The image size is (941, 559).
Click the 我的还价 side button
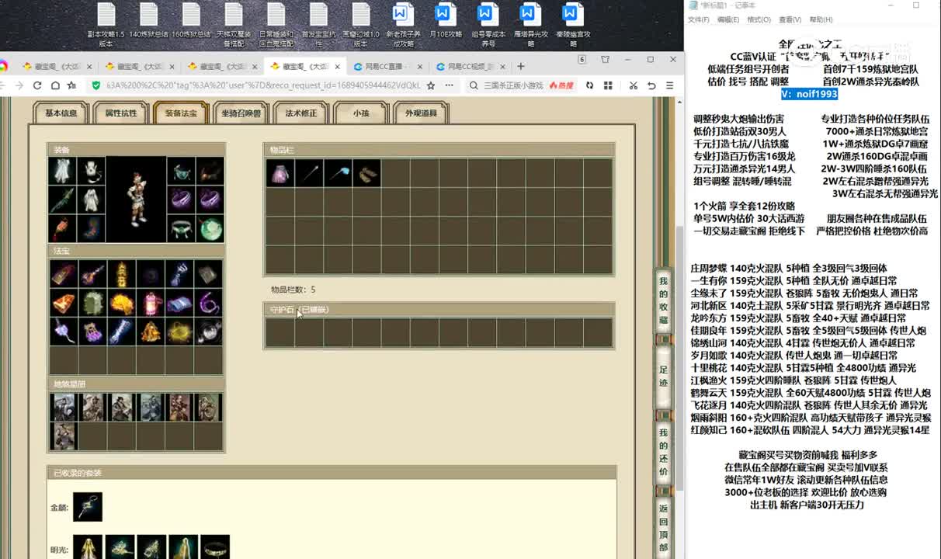point(663,453)
